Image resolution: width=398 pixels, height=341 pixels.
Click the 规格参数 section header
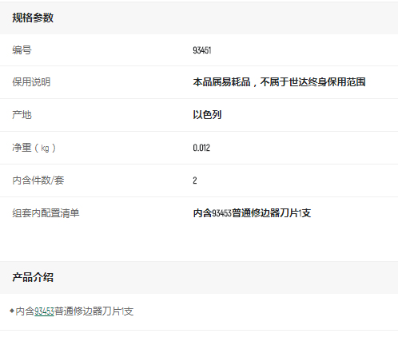tap(33, 18)
